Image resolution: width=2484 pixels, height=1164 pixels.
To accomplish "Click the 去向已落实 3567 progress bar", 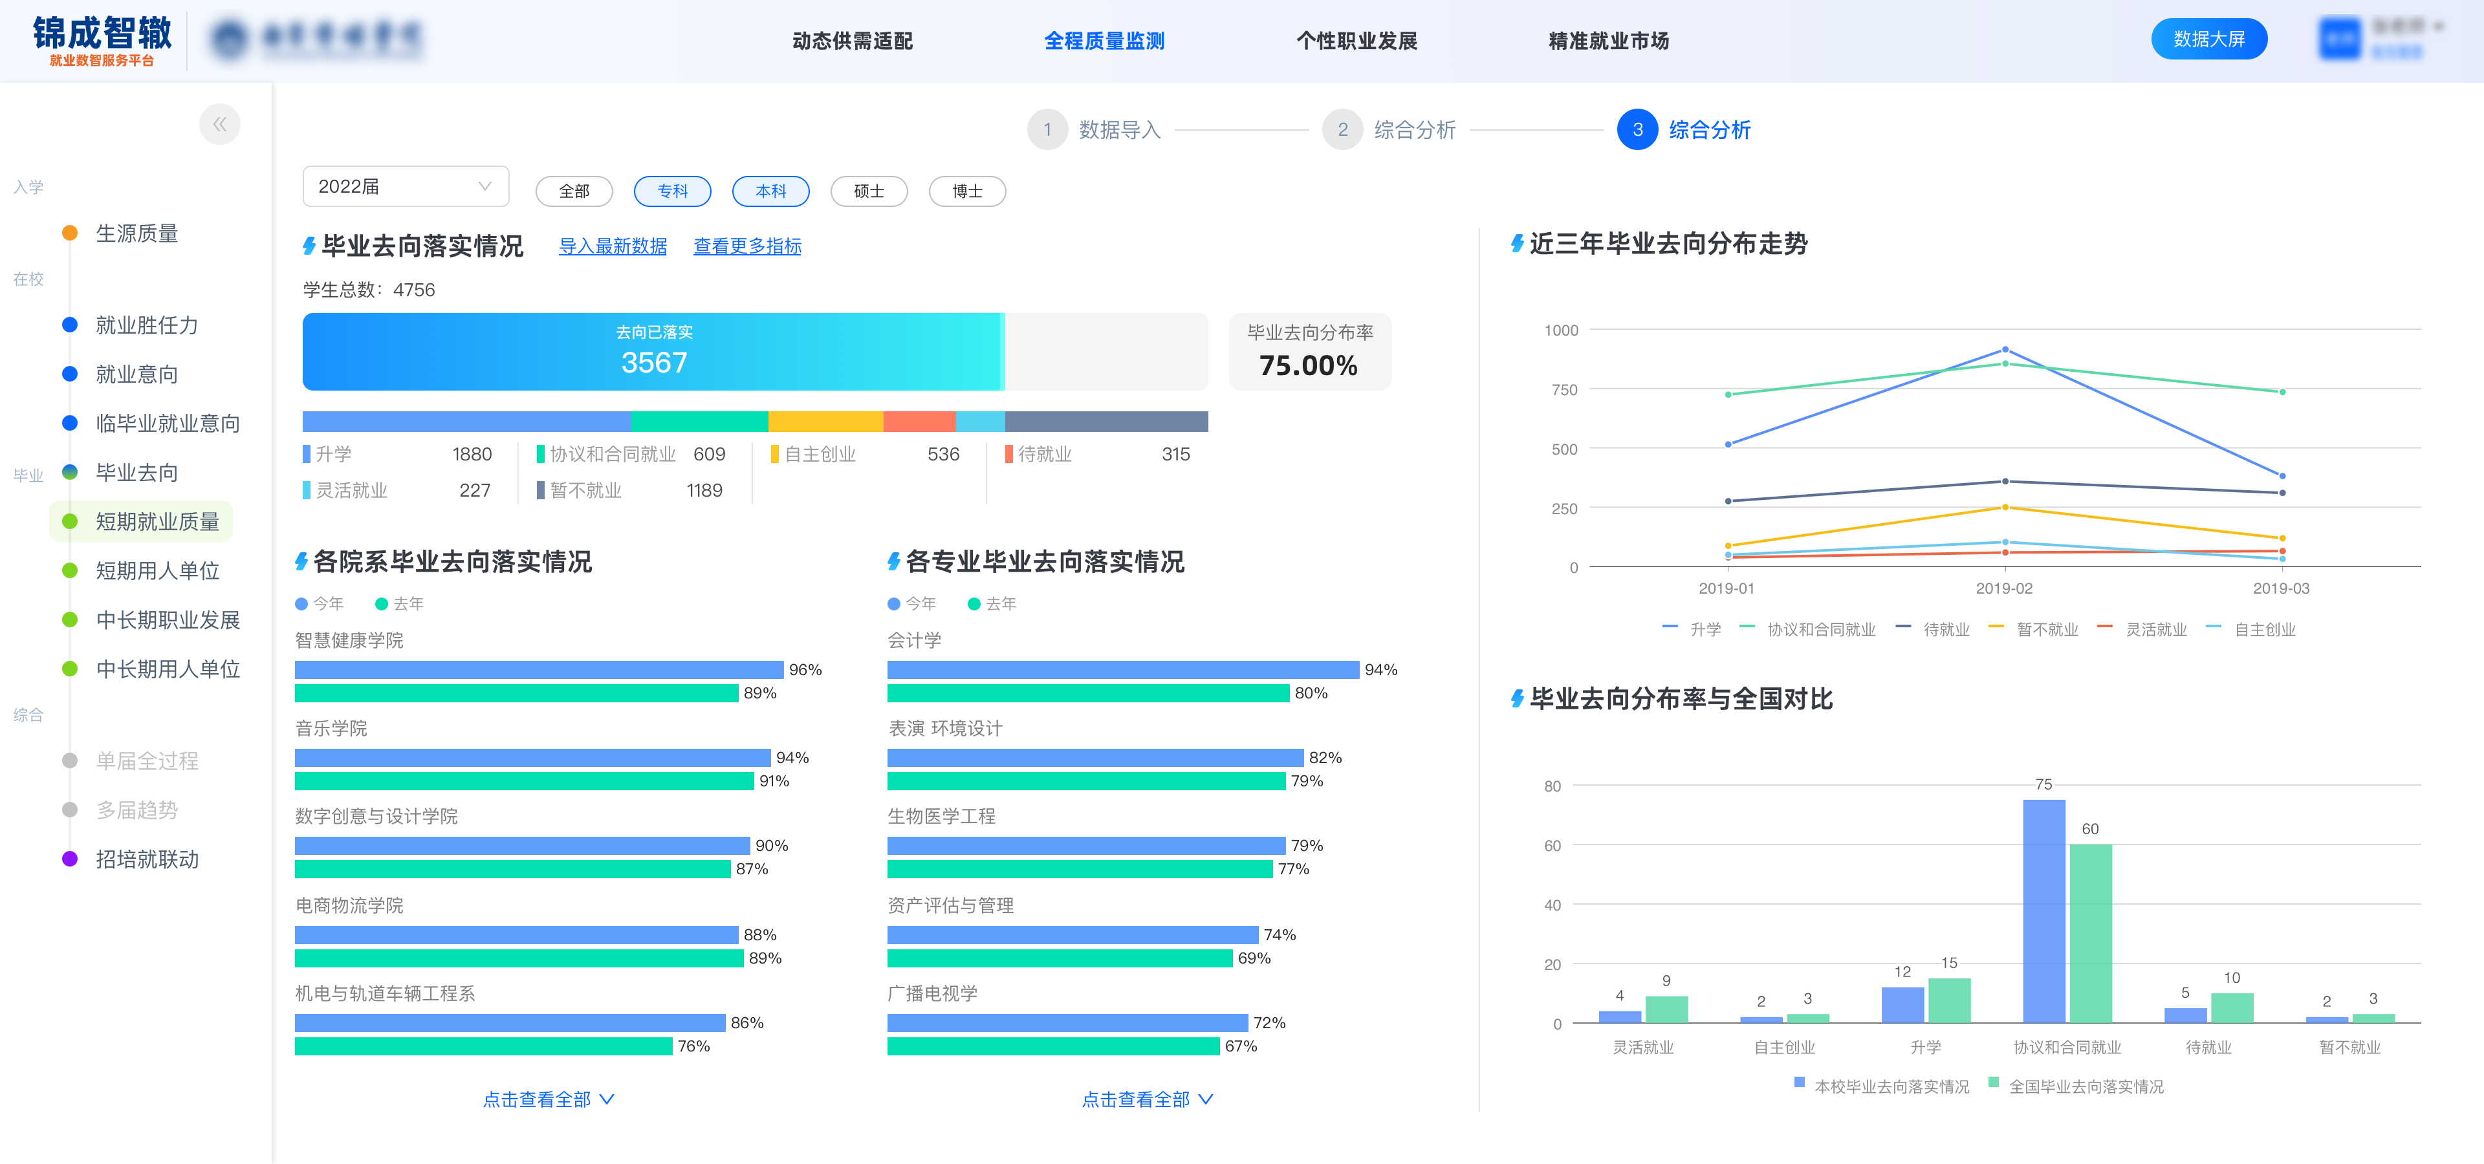I will click(x=653, y=352).
